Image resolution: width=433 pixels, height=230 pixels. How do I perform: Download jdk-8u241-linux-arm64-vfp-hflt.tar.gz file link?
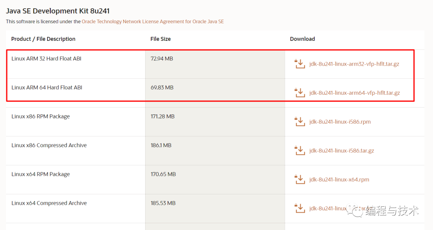tap(354, 93)
